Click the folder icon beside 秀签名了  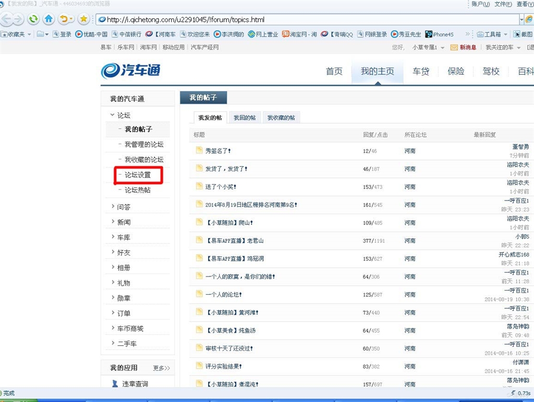pyautogui.click(x=199, y=150)
